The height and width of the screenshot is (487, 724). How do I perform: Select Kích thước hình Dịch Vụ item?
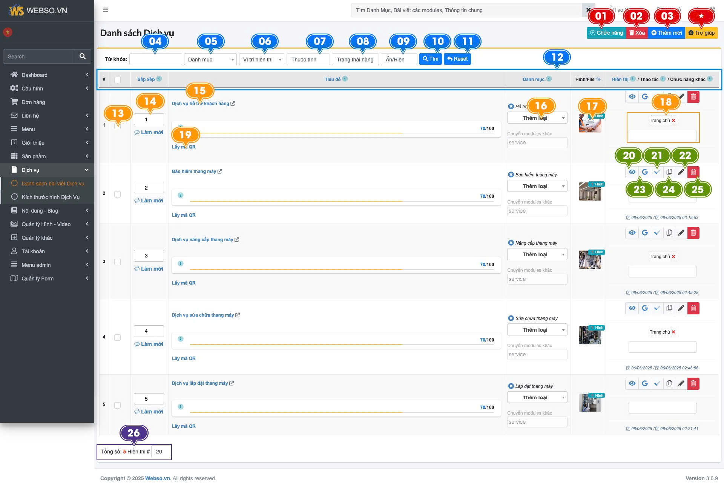pos(51,197)
